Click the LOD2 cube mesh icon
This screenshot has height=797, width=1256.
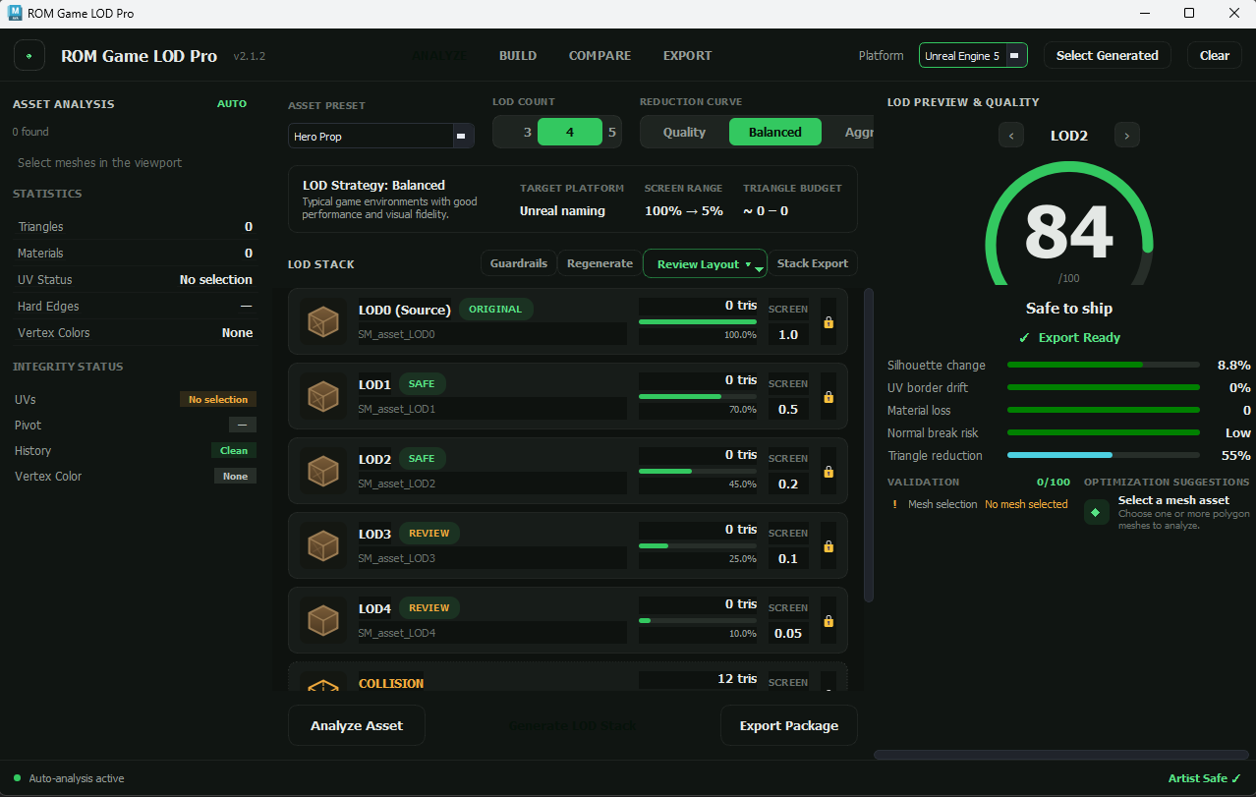[x=323, y=471]
